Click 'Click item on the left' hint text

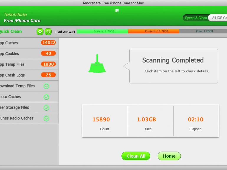(177, 71)
